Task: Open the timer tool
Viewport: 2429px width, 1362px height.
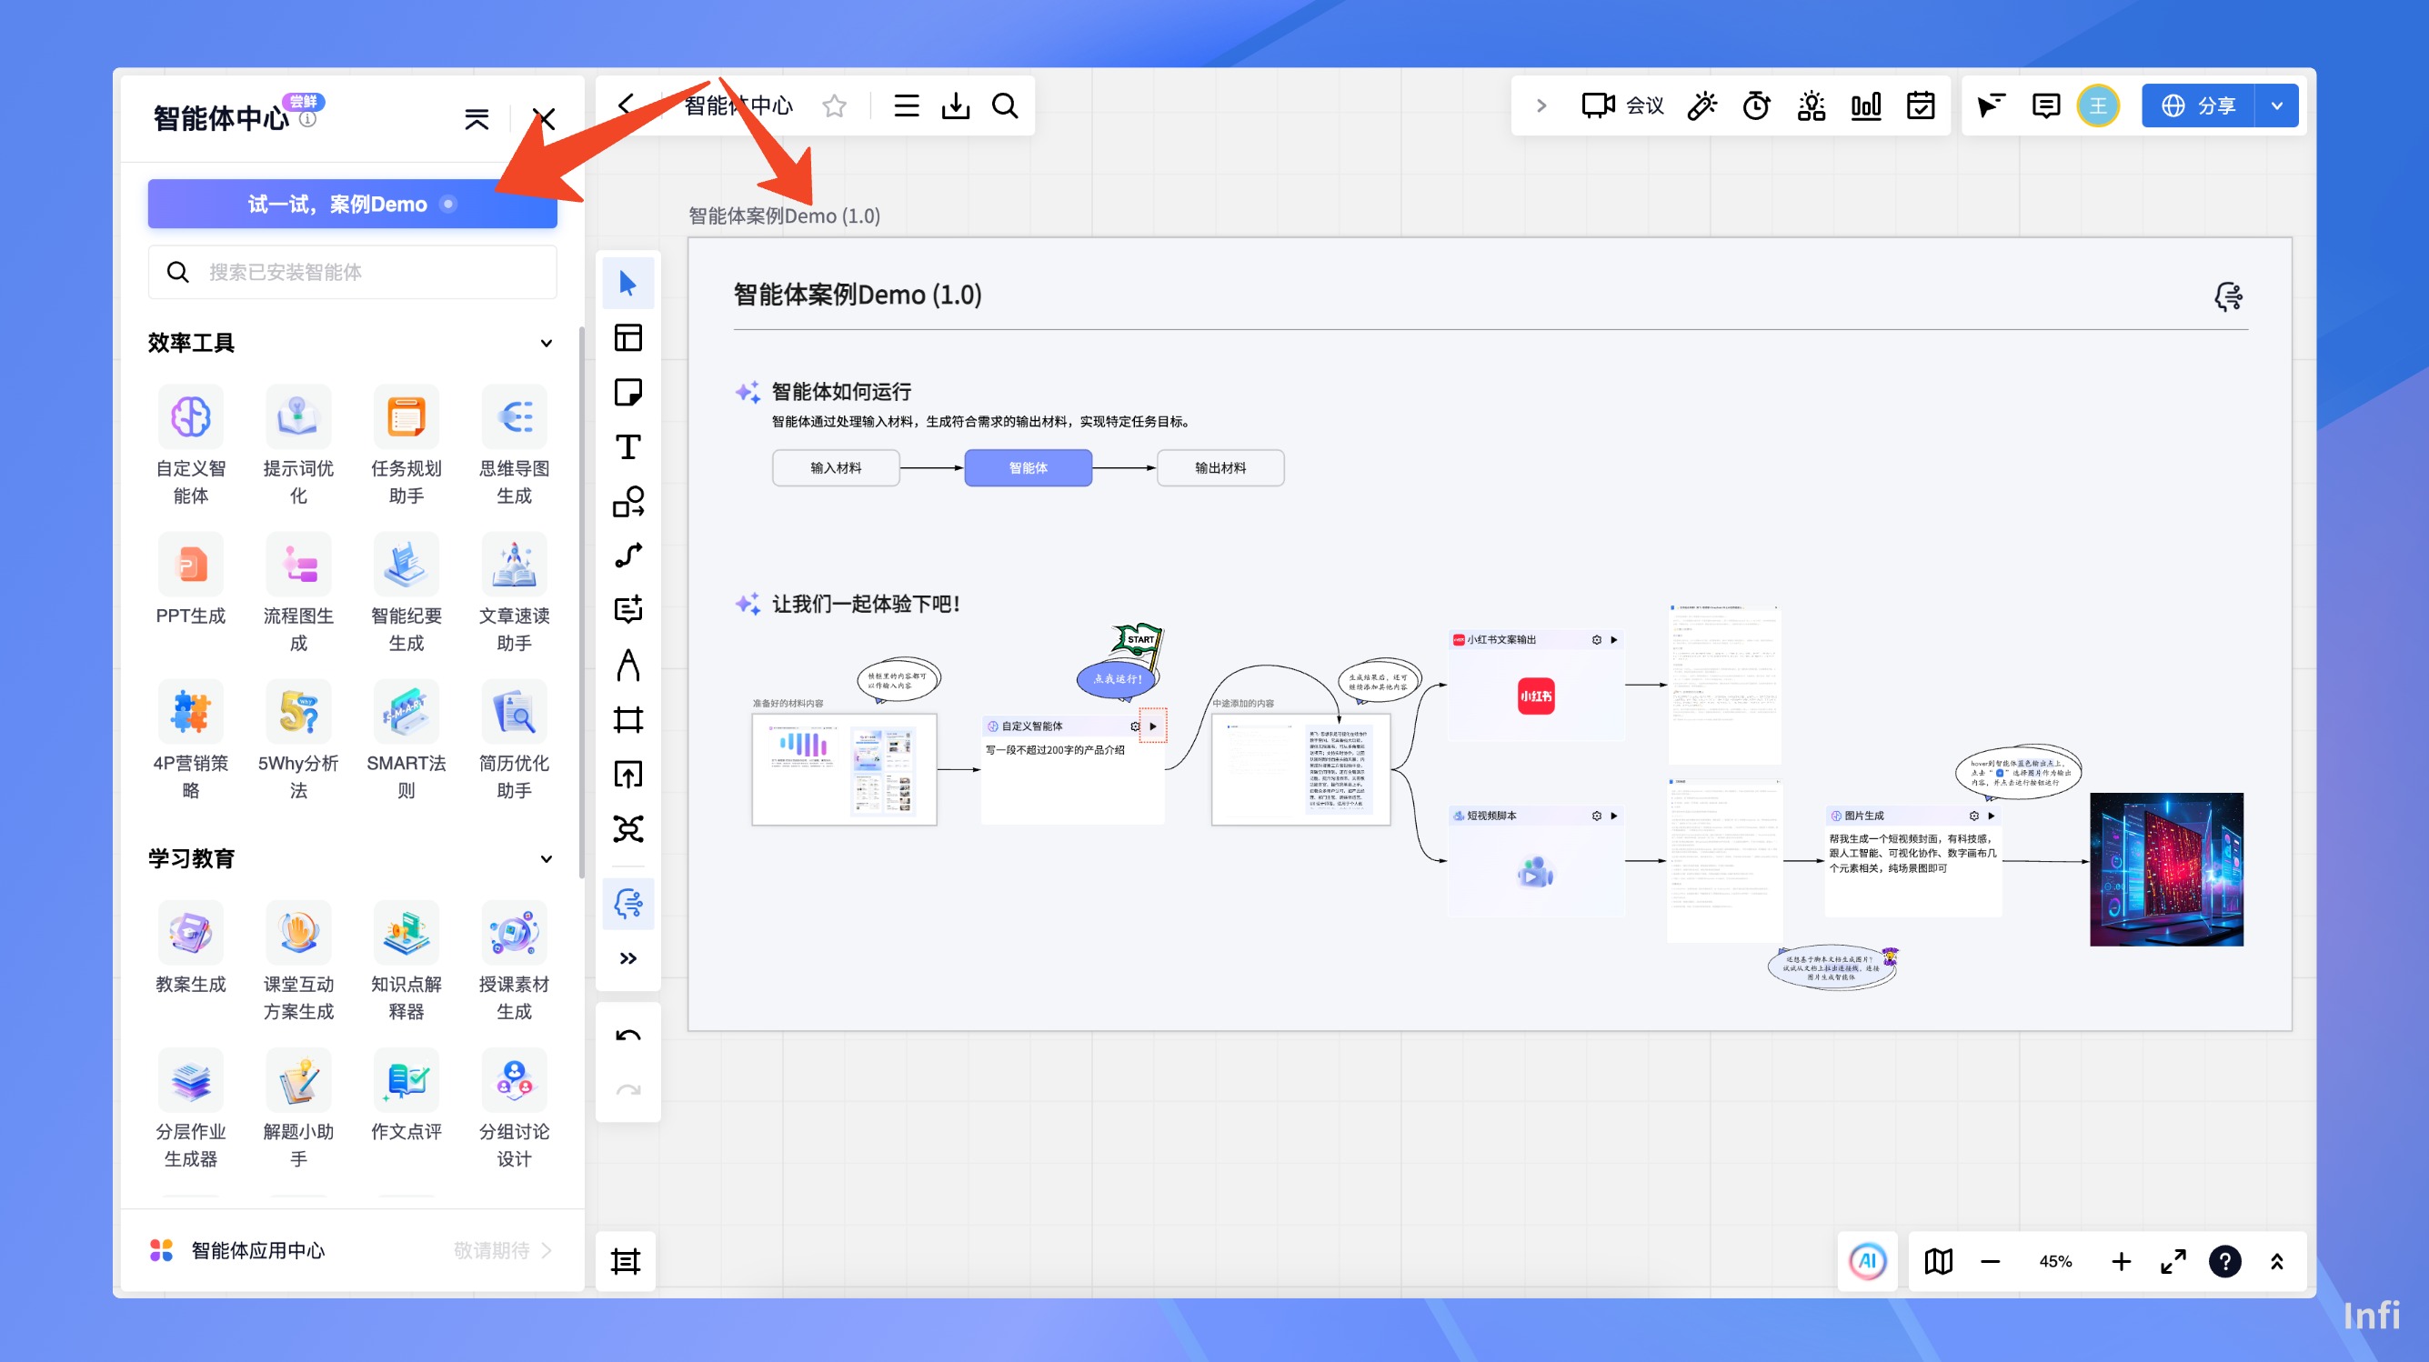Action: point(1756,105)
